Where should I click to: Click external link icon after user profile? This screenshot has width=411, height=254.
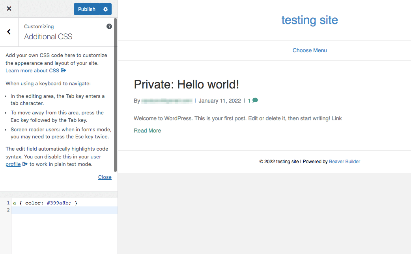click(25, 164)
